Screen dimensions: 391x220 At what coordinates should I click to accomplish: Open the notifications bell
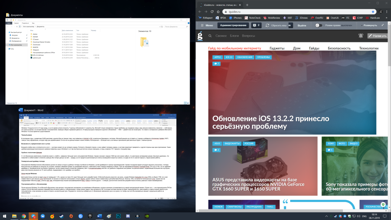pos(360,36)
